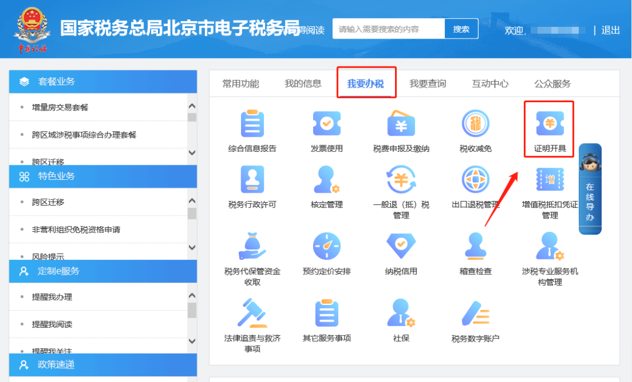632x382 pixels.
Task: Click the 搜索 button
Action: point(461,29)
